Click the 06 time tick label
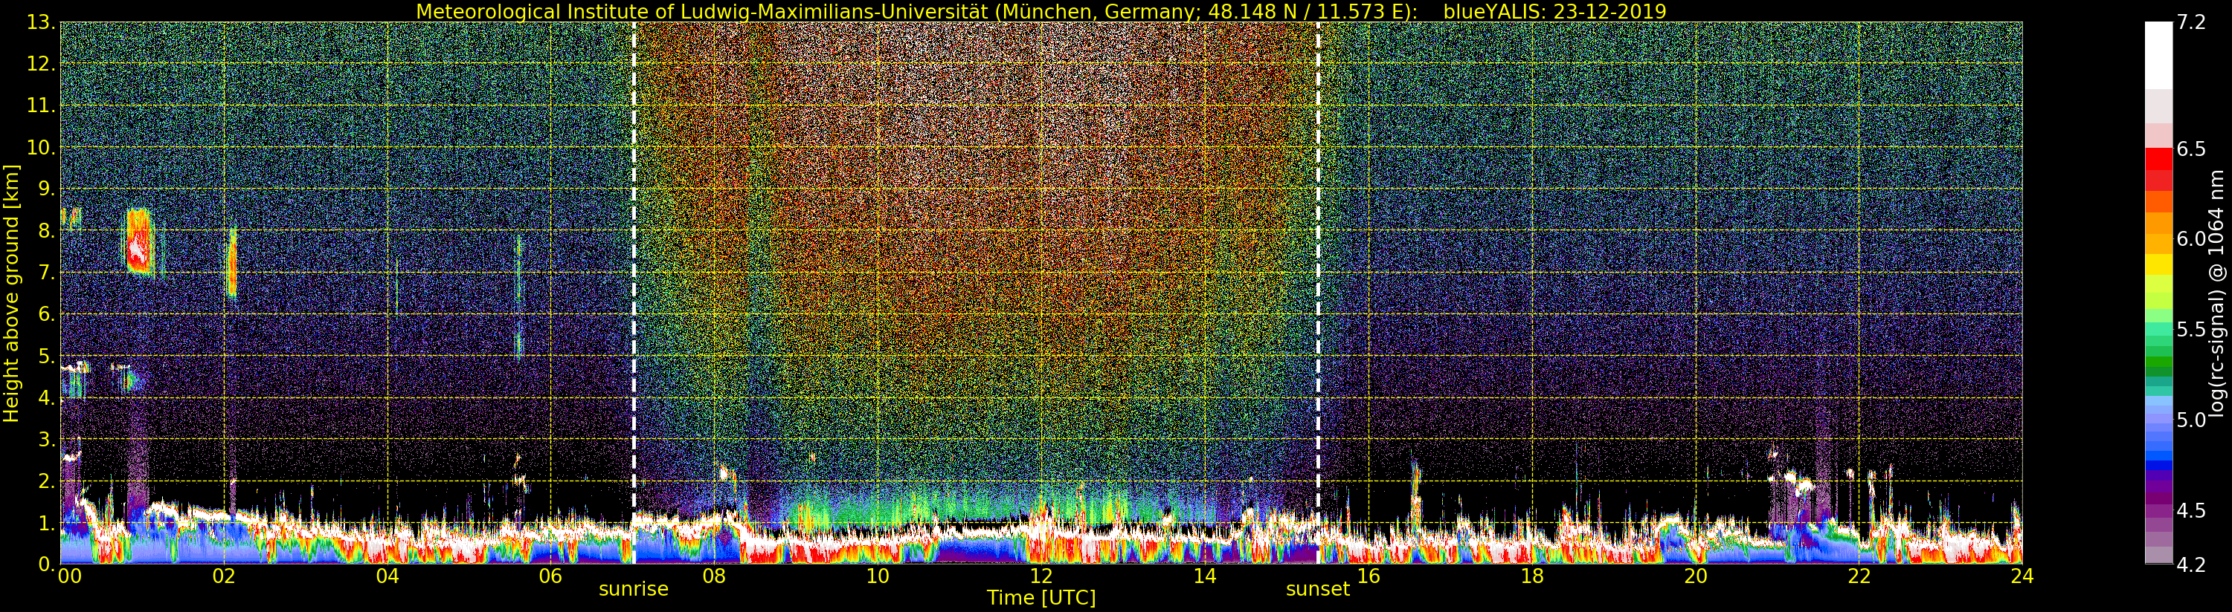2232x612 pixels. pyautogui.click(x=551, y=576)
